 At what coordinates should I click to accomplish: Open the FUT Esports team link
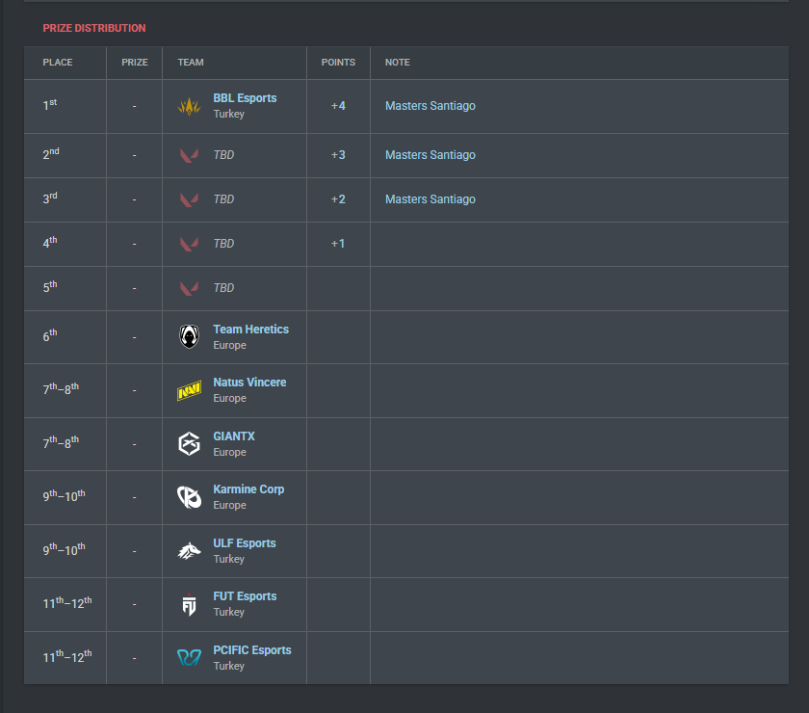point(245,596)
